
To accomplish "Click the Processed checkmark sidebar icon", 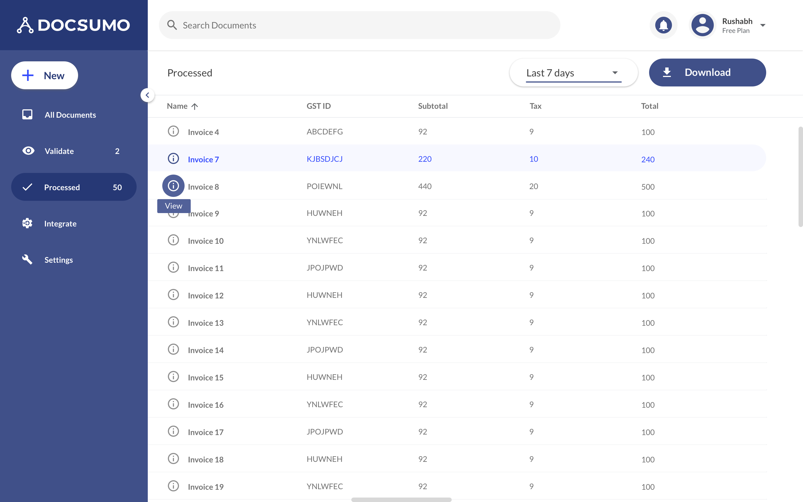I will pos(27,186).
